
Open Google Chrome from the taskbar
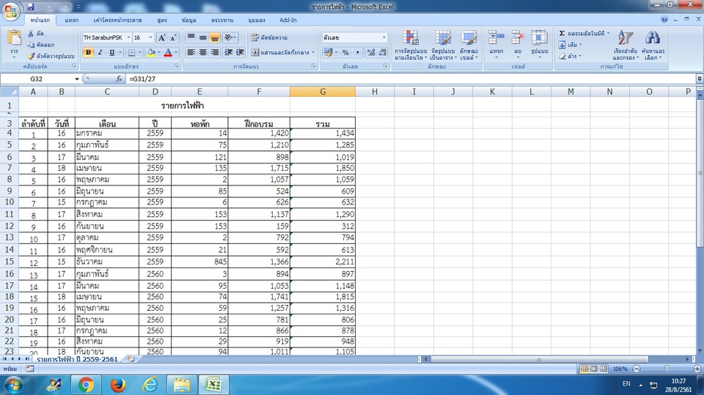(86, 385)
